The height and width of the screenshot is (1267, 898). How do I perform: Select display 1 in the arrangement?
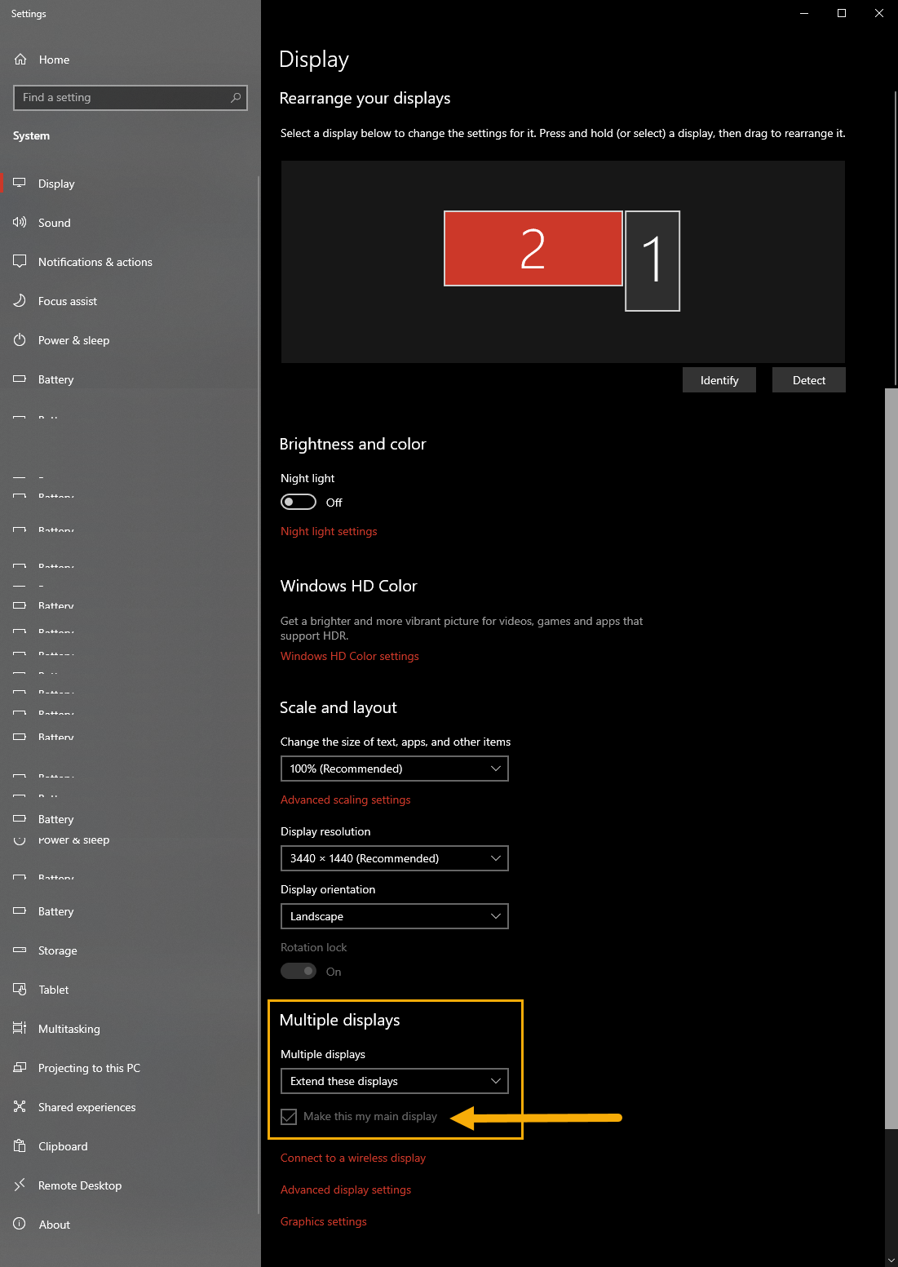tap(652, 261)
